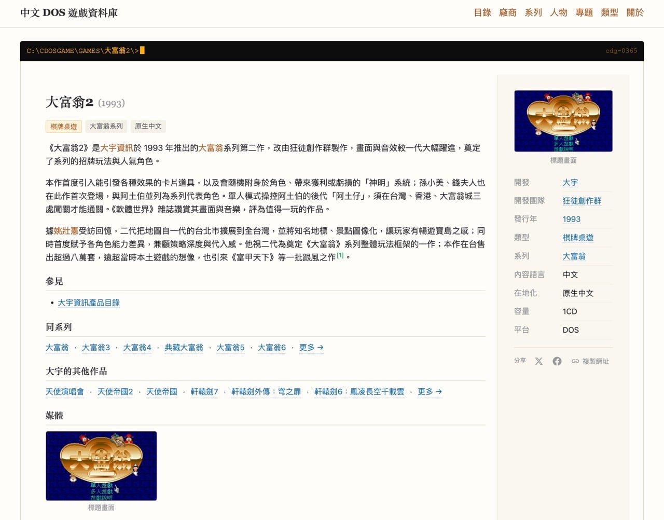Click the C:\CDOSGAME\GAMES\大富翁2\> prompt path

pyautogui.click(x=82, y=51)
